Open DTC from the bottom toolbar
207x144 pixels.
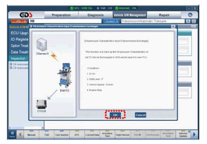coord(77,135)
